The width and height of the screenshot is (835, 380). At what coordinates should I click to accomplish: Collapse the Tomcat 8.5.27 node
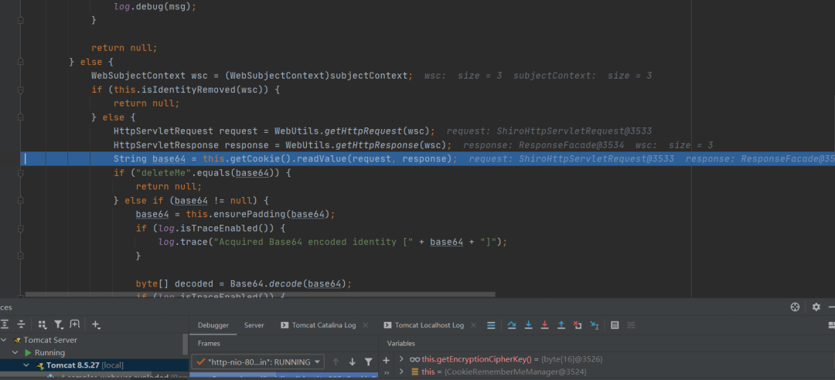tap(26, 365)
